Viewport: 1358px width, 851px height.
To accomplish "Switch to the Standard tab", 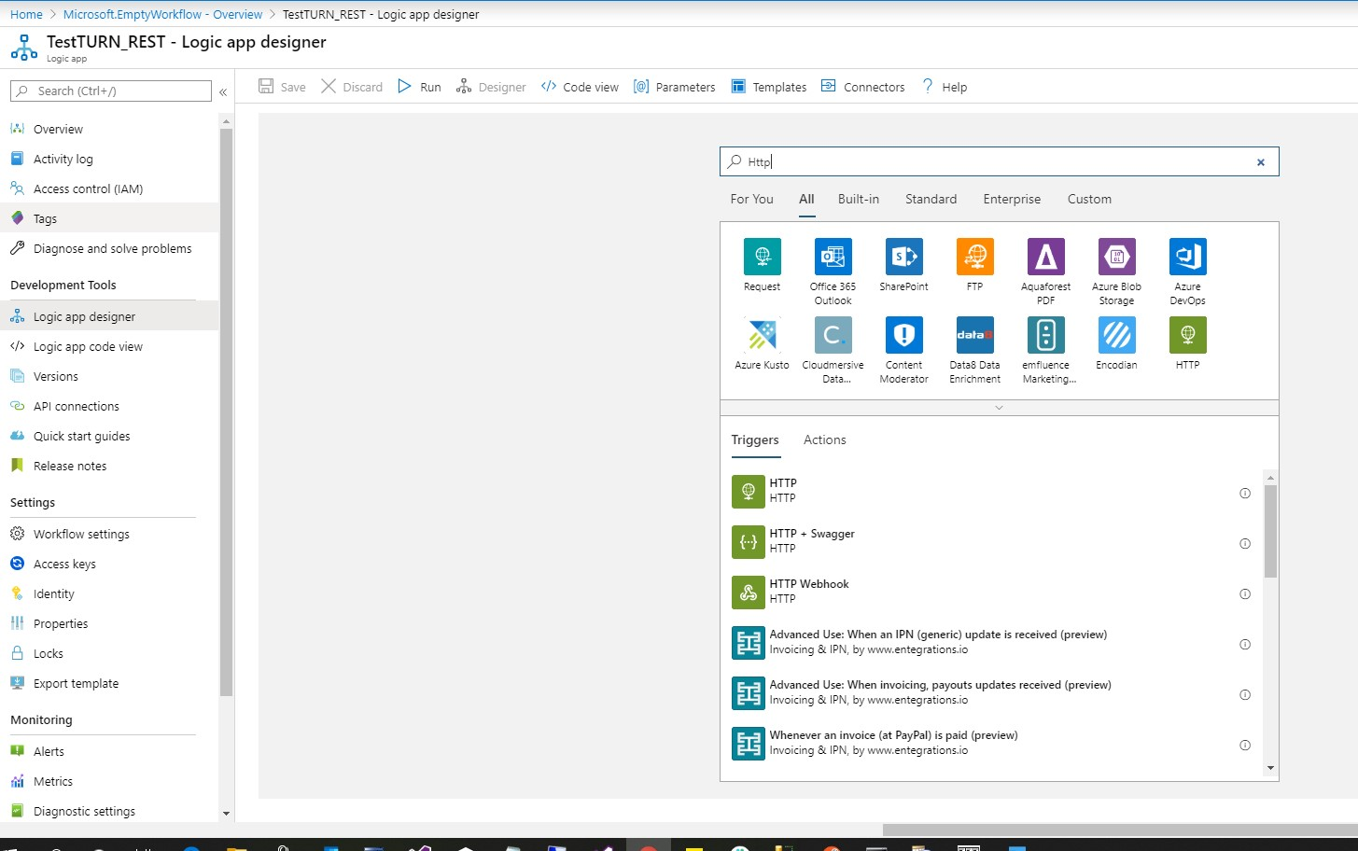I will tap(931, 199).
